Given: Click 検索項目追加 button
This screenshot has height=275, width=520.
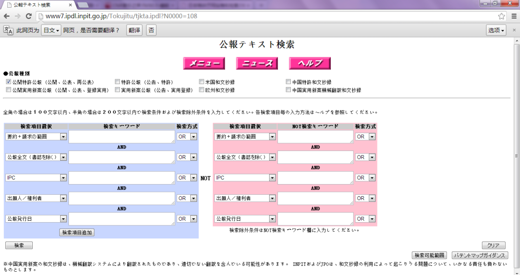Looking at the screenshot, I should (77, 232).
